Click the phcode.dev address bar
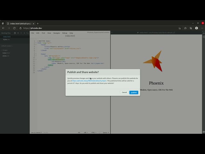This screenshot has height=154, width=205. click(x=33, y=28)
